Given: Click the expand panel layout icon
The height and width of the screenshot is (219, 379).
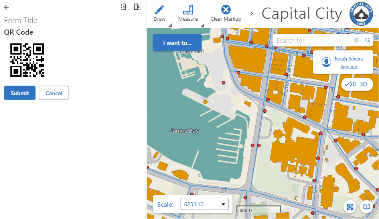Looking at the screenshot, I should pos(137,7).
